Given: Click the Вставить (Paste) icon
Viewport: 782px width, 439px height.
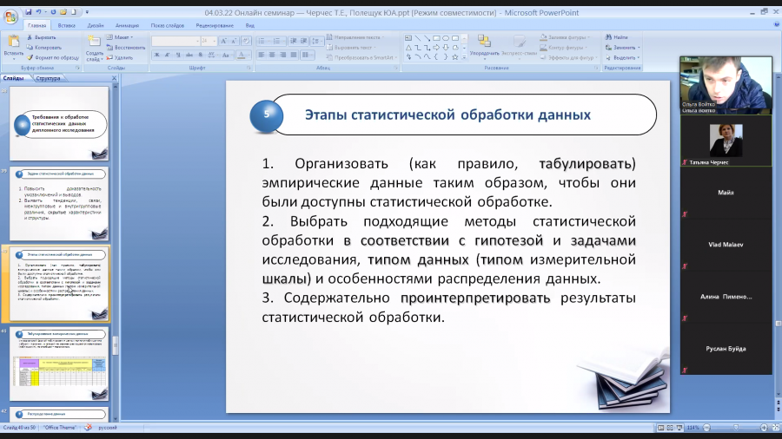Looking at the screenshot, I should (13, 46).
